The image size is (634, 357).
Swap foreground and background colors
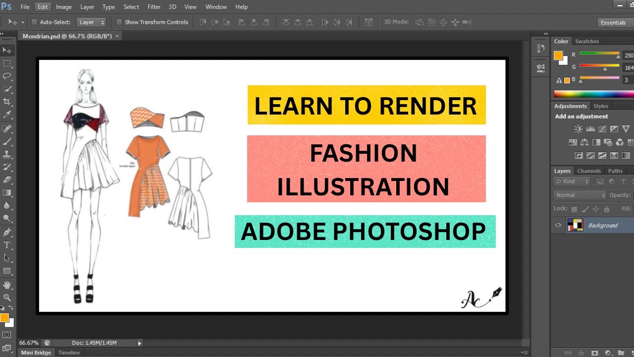10,308
